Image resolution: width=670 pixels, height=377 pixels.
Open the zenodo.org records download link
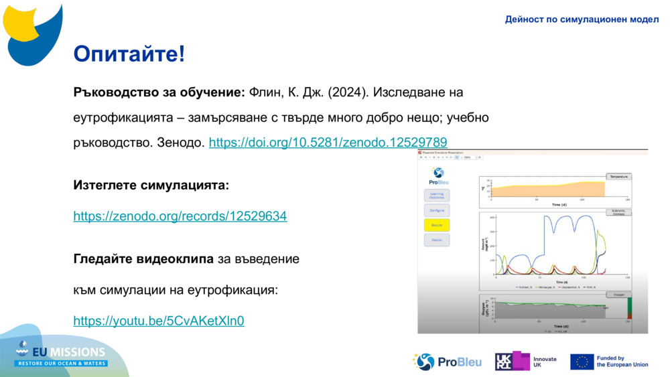click(x=180, y=216)
